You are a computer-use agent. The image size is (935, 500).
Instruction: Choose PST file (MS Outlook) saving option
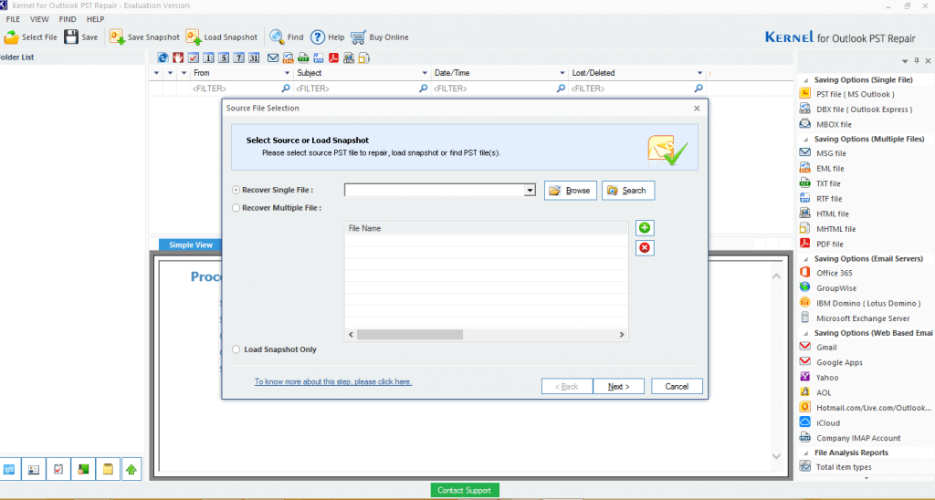click(854, 94)
